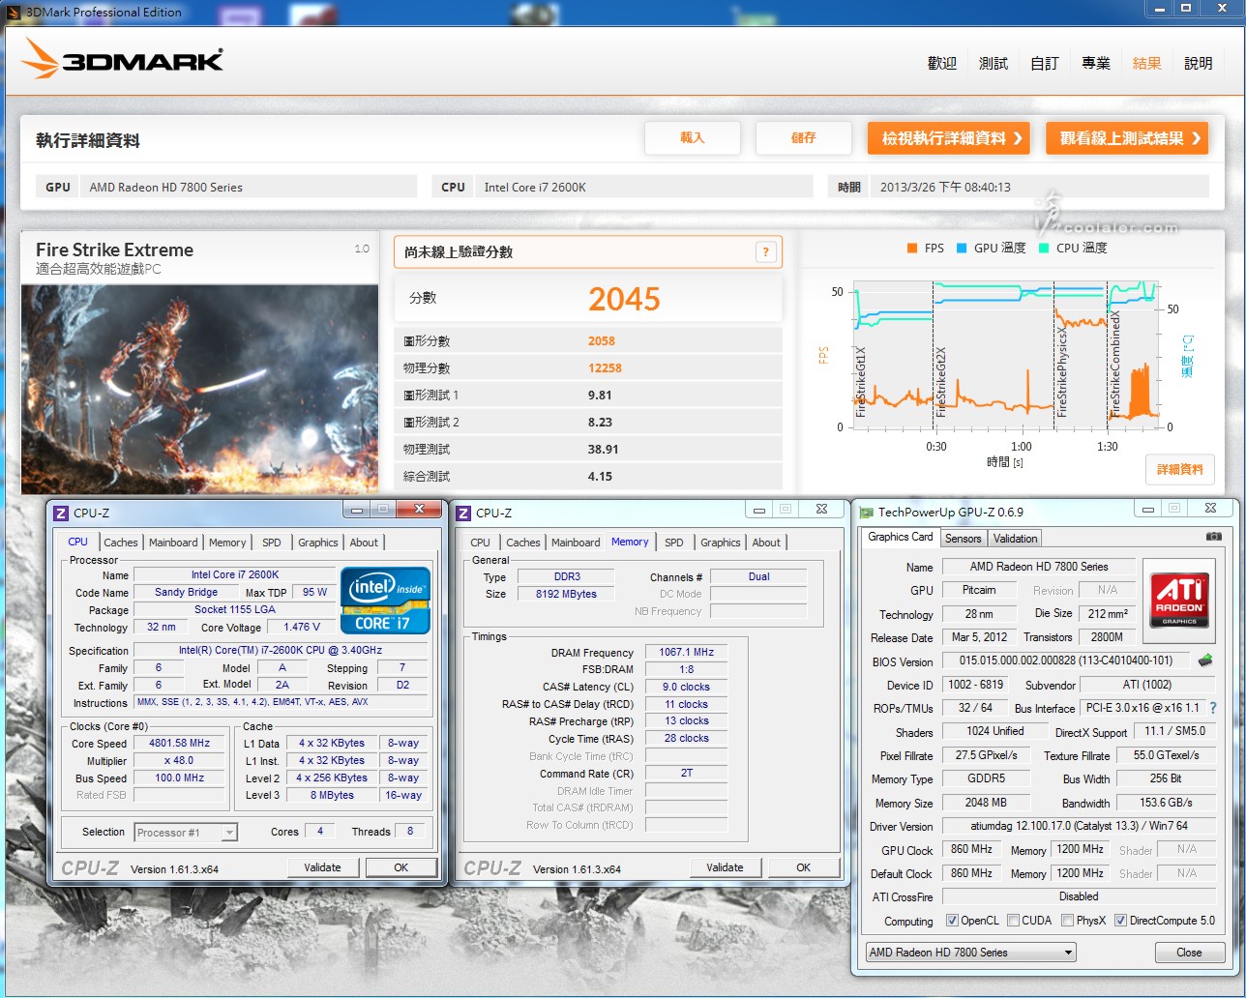Click the Core Speed 4801.58 MHz field
Viewport: 1246px width, 998px height.
tap(179, 744)
